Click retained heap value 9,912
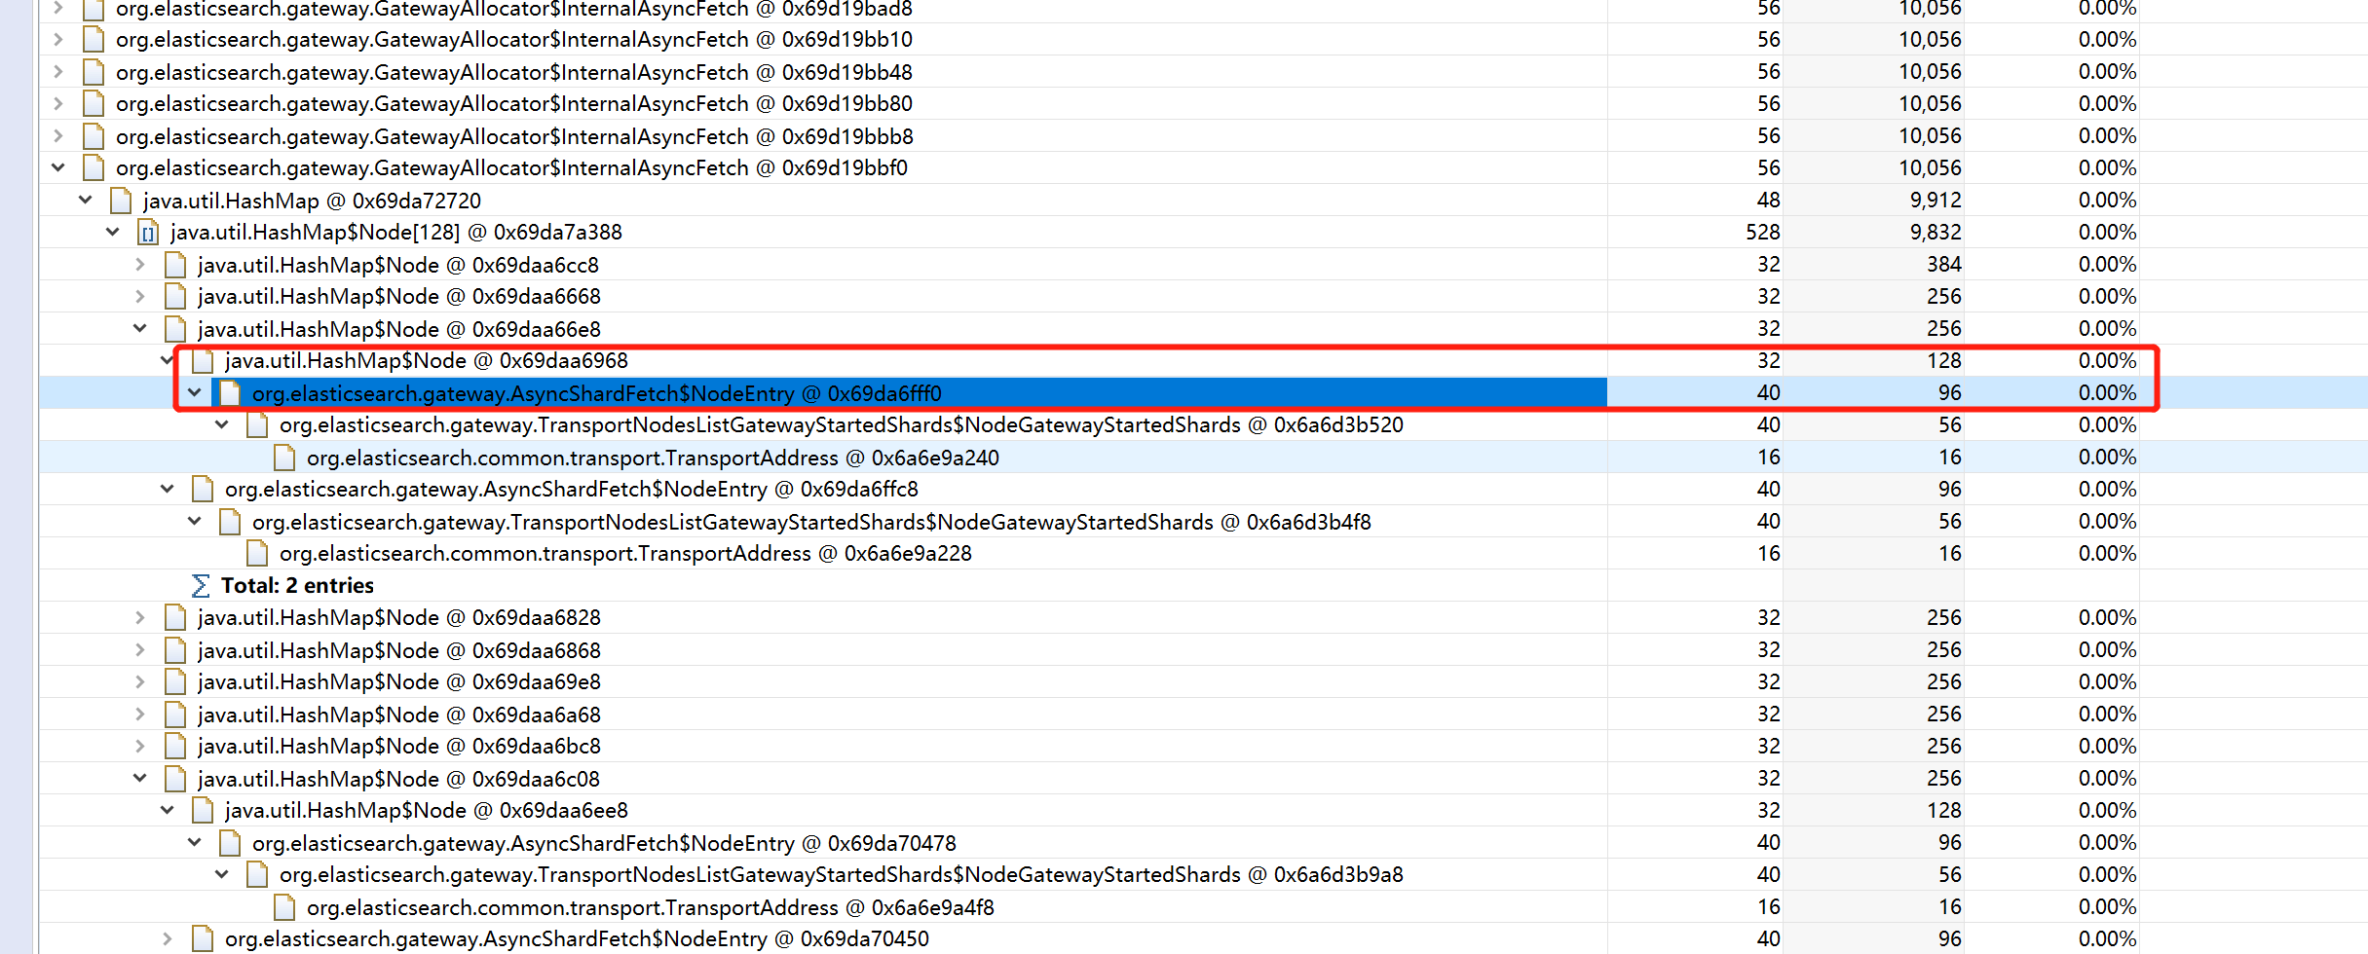 pyautogui.click(x=1936, y=201)
